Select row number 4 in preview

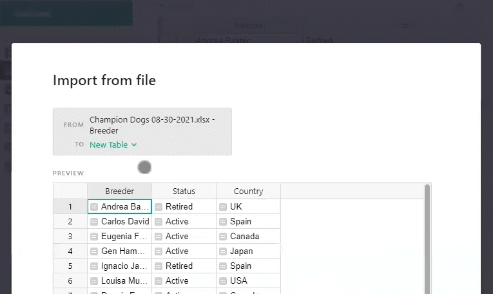click(x=70, y=251)
